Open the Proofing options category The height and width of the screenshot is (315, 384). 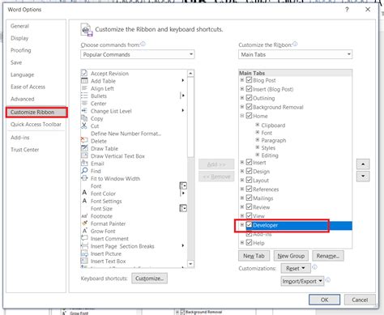pos(21,50)
